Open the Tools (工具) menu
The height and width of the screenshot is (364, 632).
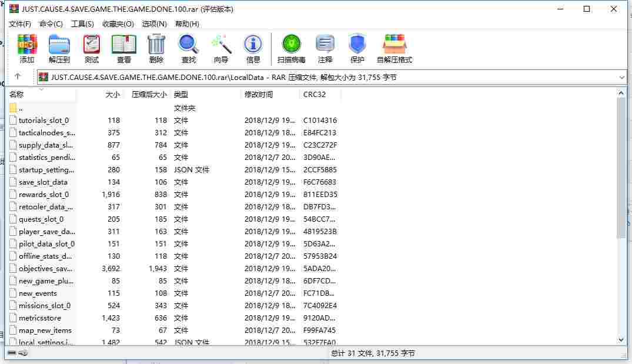(82, 24)
